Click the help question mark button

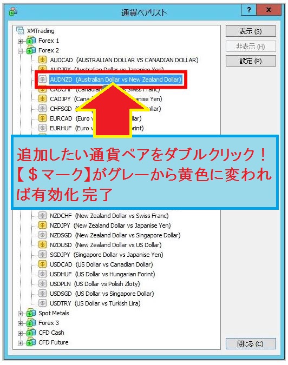tap(249, 10)
